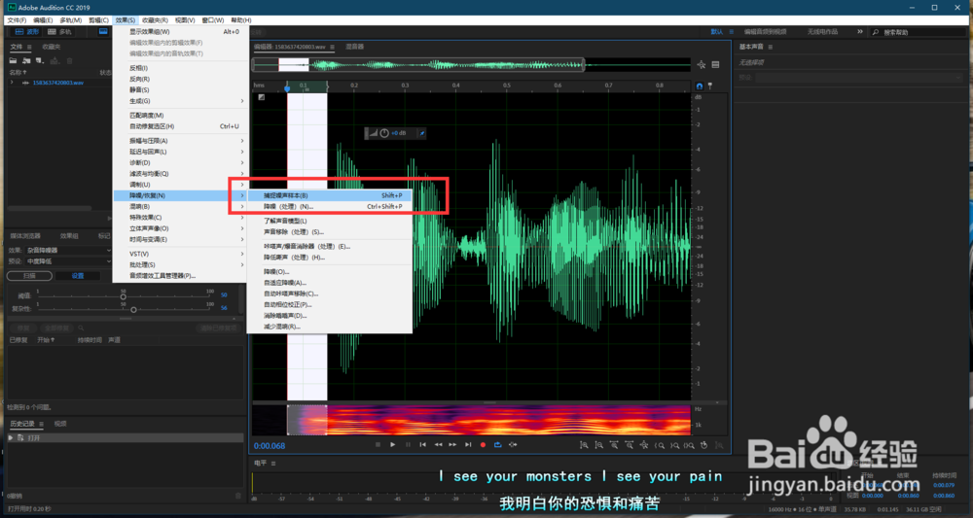
Task: Switch to the 视频 tab
Action: click(60, 424)
